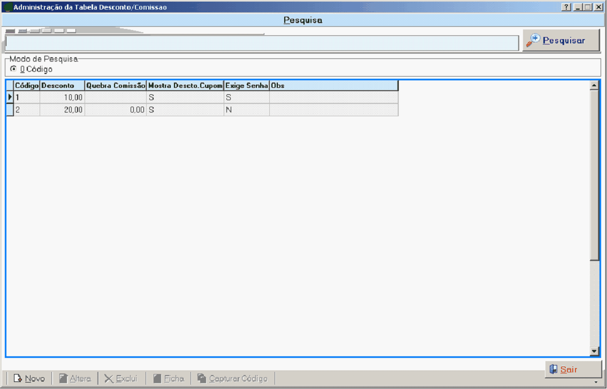Click the Pesquisar magnifier button
This screenshot has height=389, width=607.
pos(560,41)
